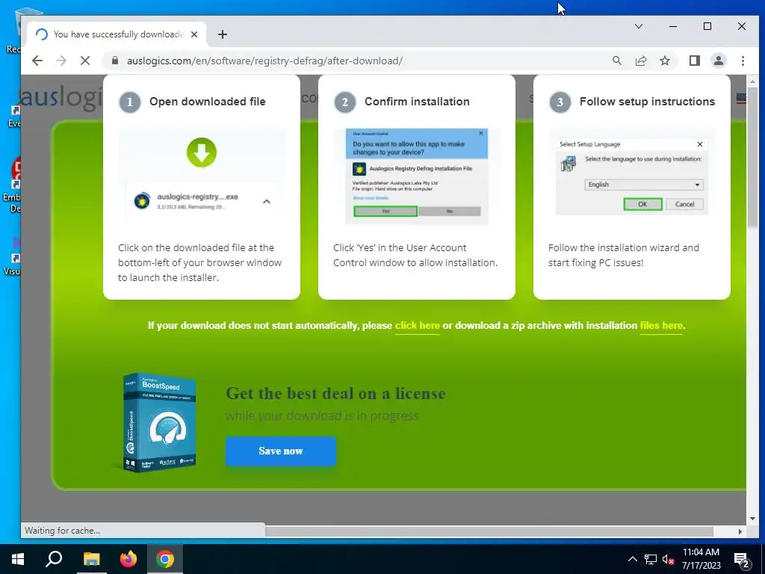Viewport: 765px width, 574px height.
Task: Expand the tab search chevron
Action: click(x=638, y=26)
